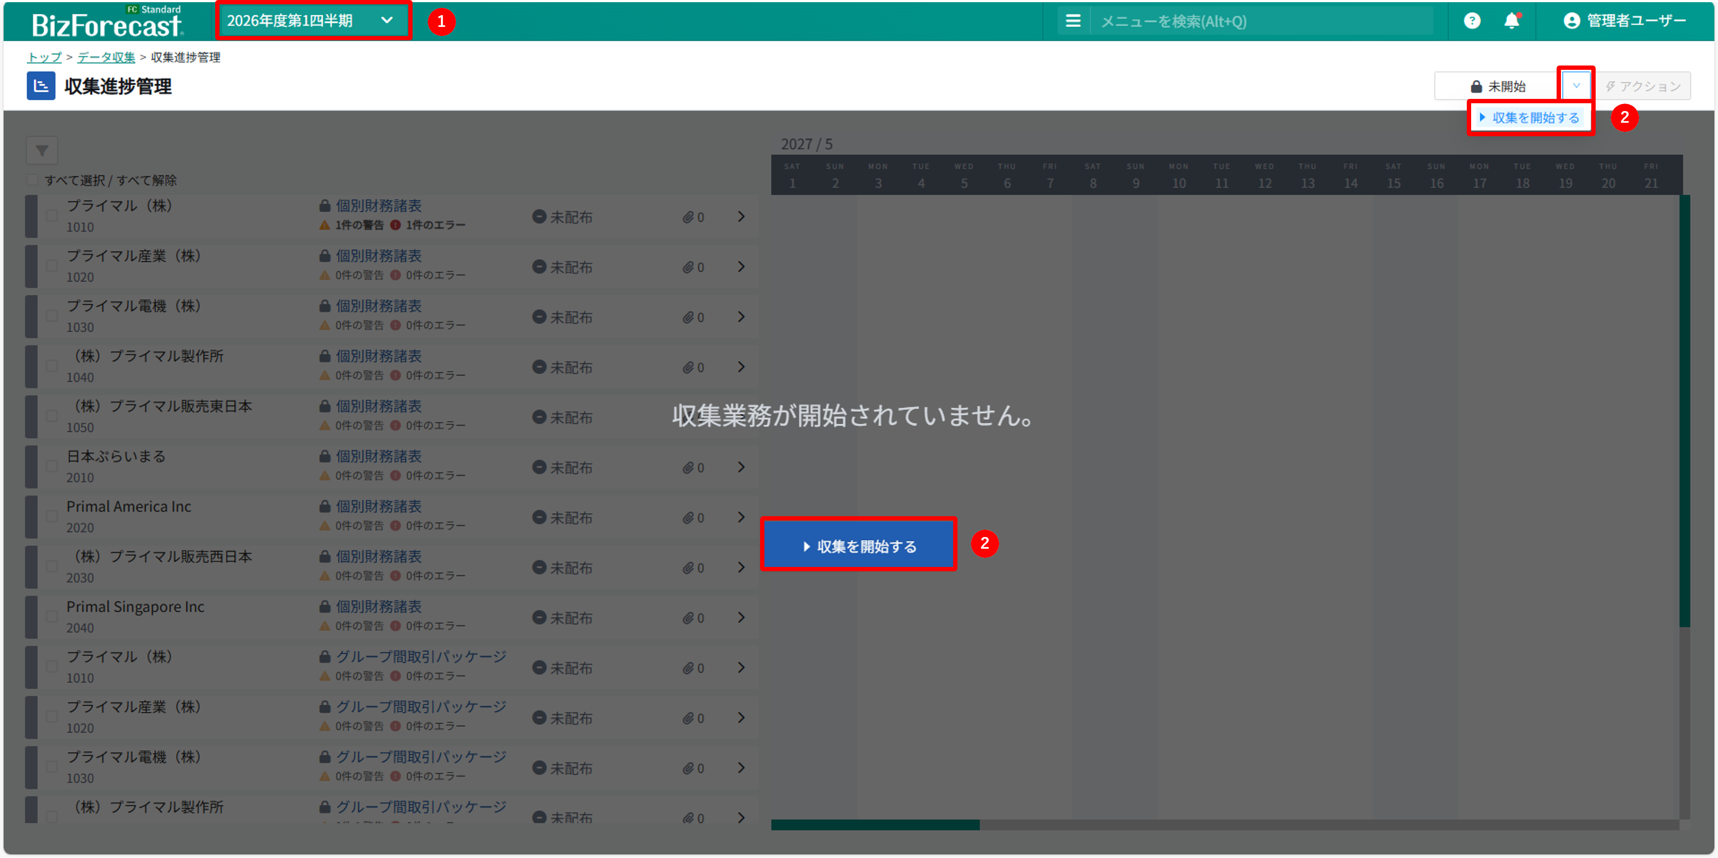The height and width of the screenshot is (858, 1718).
Task: Expand the Primal Singapore Inc row chevron
Action: pyautogui.click(x=741, y=617)
